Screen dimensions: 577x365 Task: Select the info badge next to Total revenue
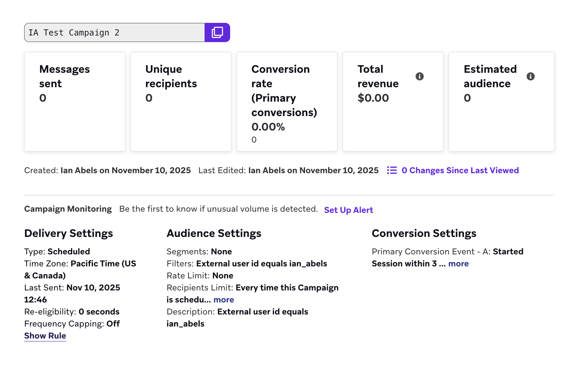pyautogui.click(x=420, y=76)
